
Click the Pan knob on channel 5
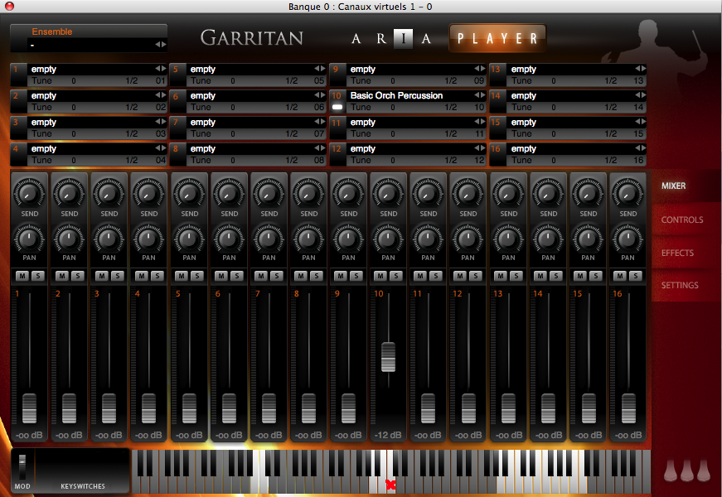pyautogui.click(x=189, y=240)
